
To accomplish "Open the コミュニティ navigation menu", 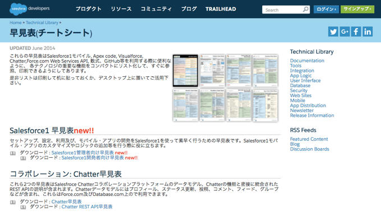I will (156, 9).
